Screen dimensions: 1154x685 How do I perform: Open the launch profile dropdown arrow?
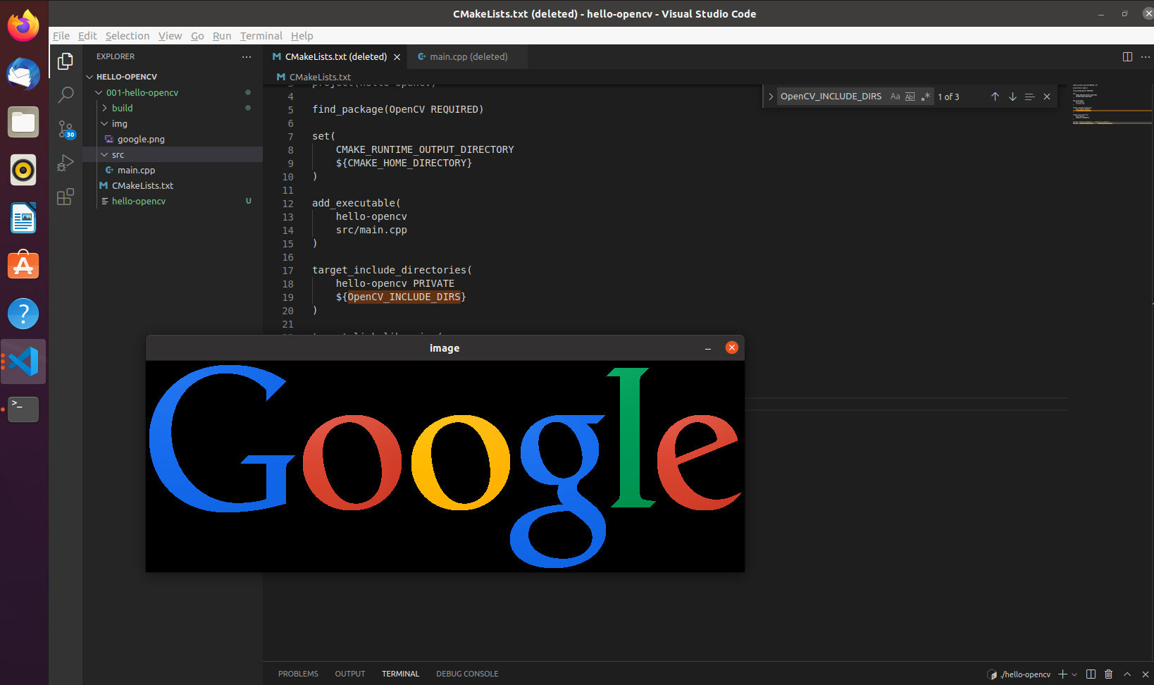point(1074,674)
